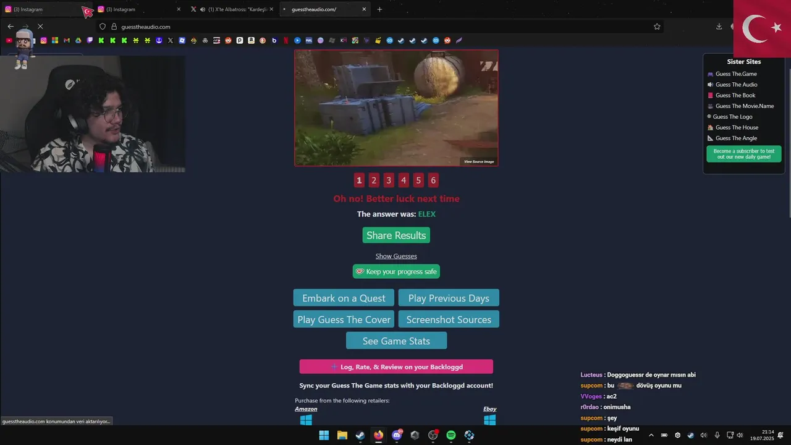Show screenshot number 4
Image resolution: width=791 pixels, height=445 pixels.
coord(404,180)
